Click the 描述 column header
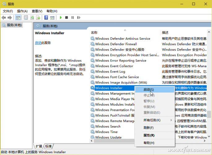212x155 pixels. (165, 32)
